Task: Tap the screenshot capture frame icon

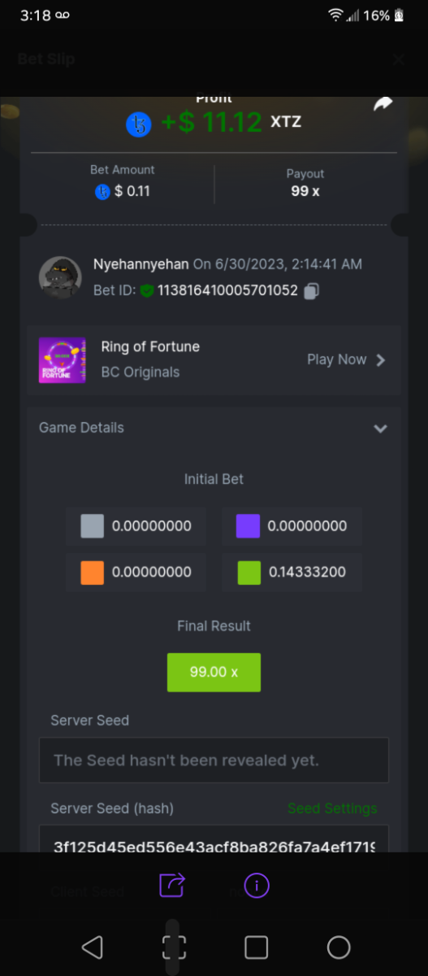Action: pos(174,948)
